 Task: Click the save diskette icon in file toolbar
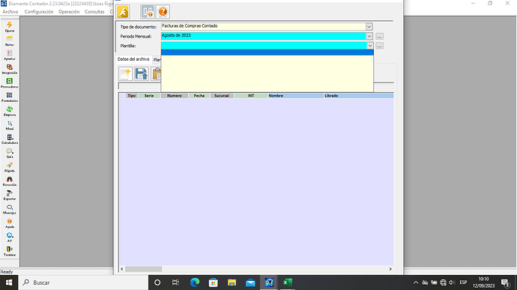pos(141,74)
